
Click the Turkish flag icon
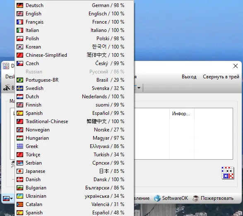[20, 155]
